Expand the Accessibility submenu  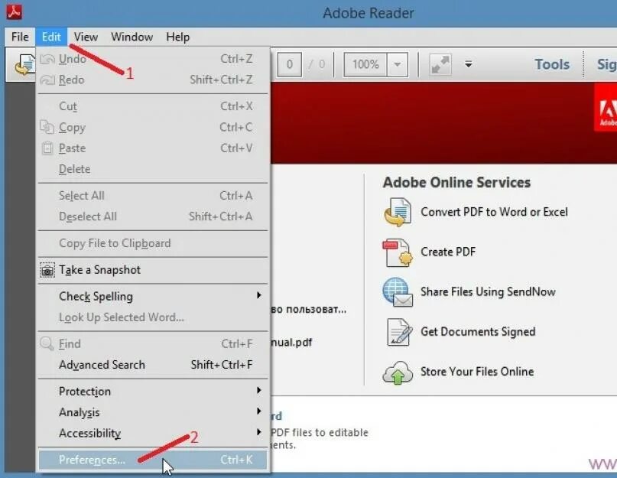coord(153,433)
